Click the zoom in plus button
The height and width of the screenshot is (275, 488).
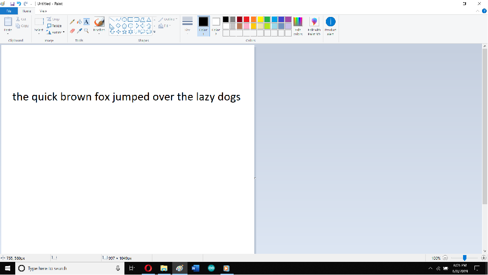[x=484, y=258]
